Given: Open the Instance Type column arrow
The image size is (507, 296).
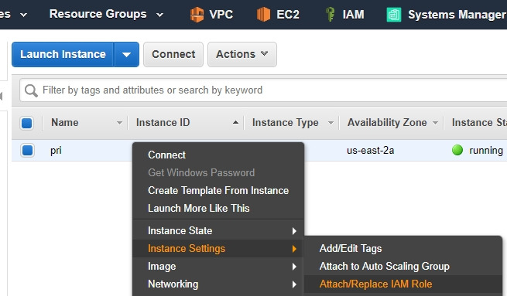Looking at the screenshot, I should [331, 123].
